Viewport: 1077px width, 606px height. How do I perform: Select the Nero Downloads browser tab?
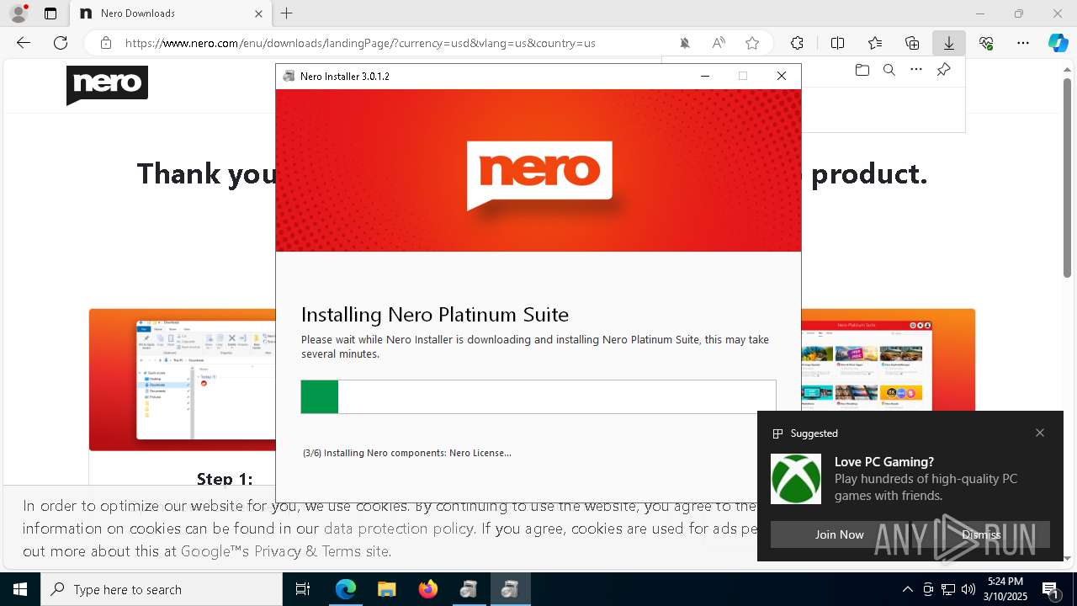coord(172,13)
